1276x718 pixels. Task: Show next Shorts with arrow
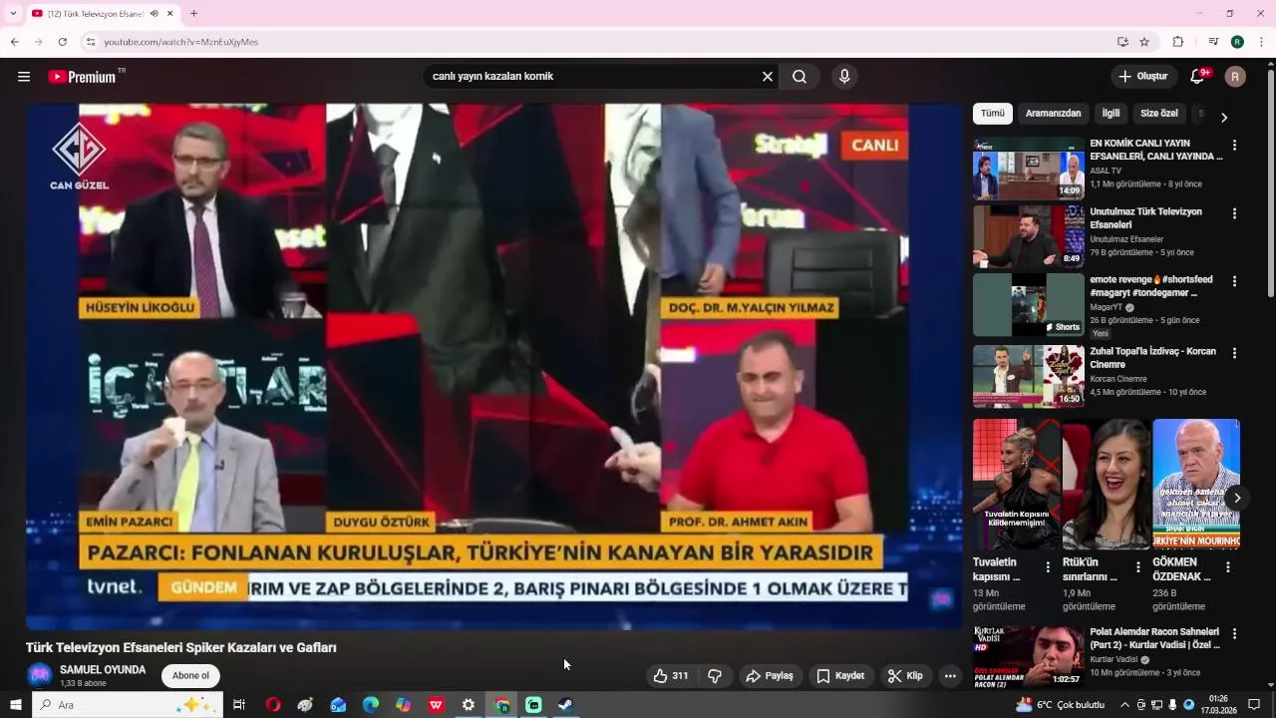1237,498
